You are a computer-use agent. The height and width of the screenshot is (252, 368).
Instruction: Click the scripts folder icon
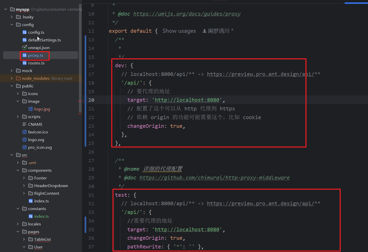click(x=25, y=117)
